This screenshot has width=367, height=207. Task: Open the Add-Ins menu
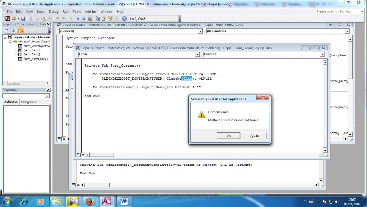tap(91, 12)
